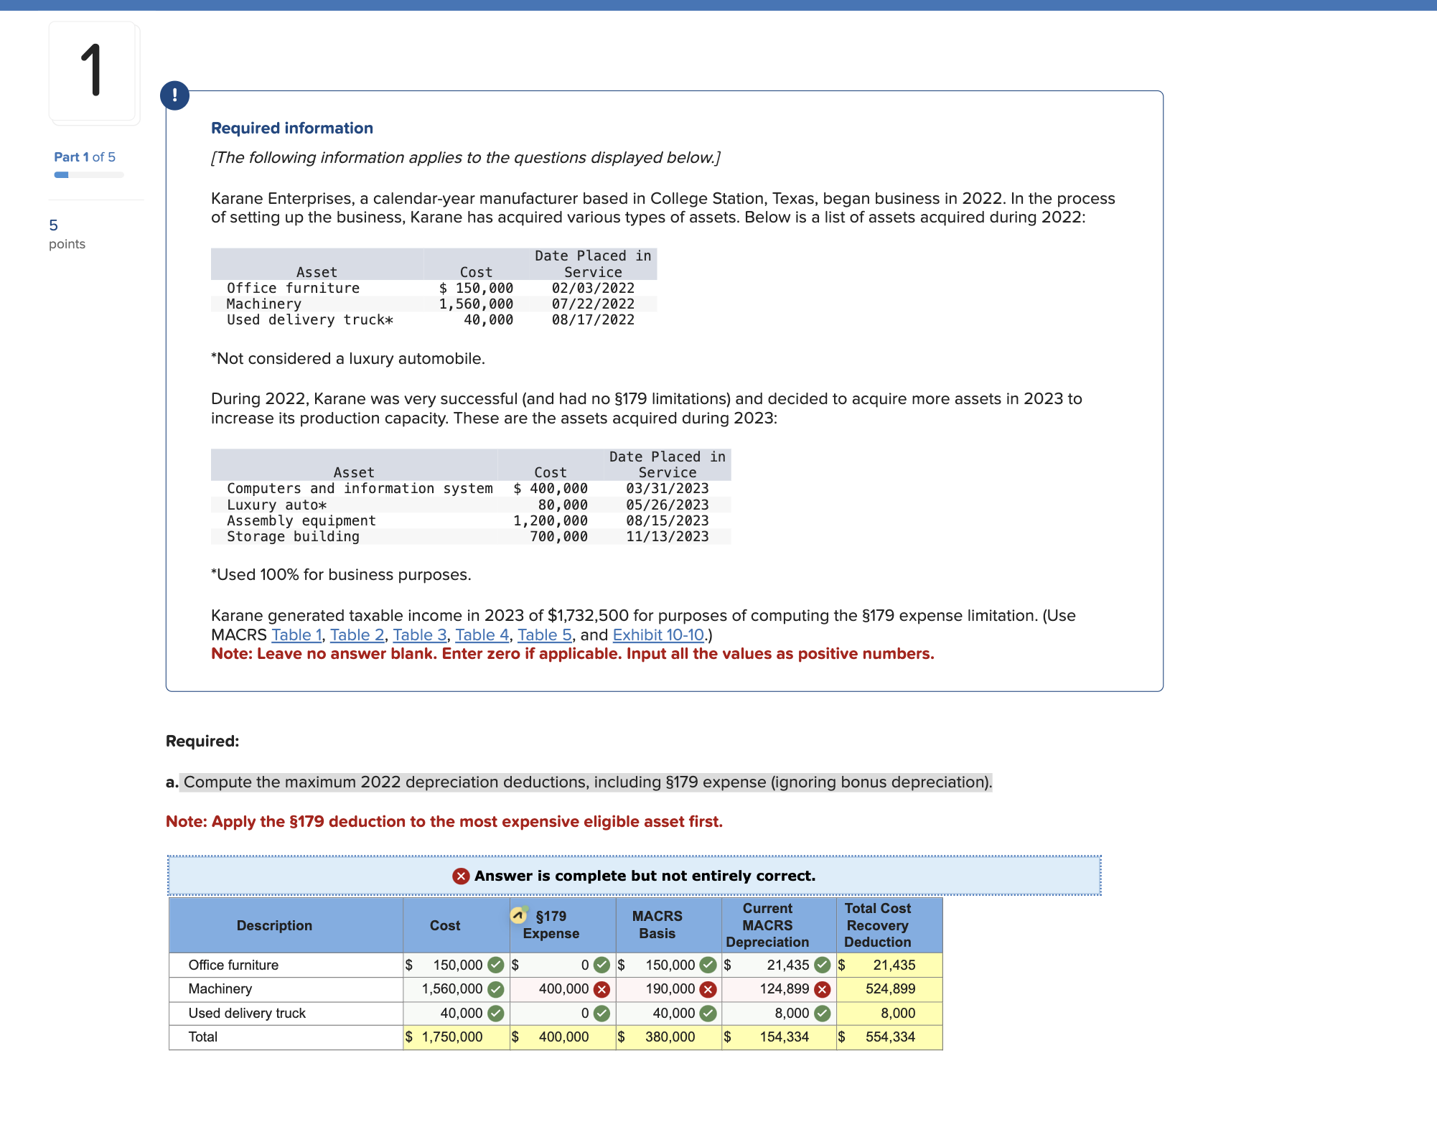Click red X beside Machinery MACRS basis 190,000
The image size is (1437, 1137).
click(x=708, y=989)
